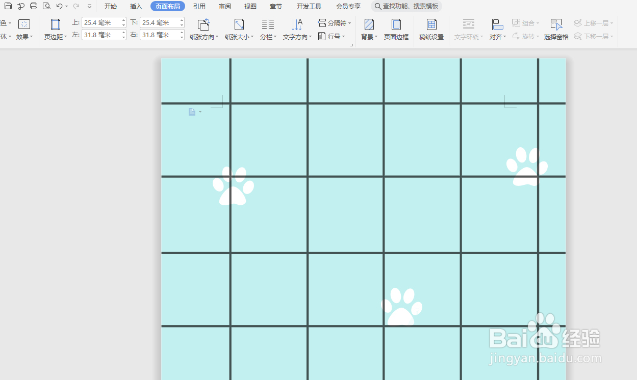Viewport: 637px width, 380px height.
Task: Click the 查找功能、搜索模板 search box
Action: click(406, 6)
